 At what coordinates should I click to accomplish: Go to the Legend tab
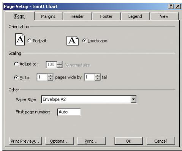[135, 16]
